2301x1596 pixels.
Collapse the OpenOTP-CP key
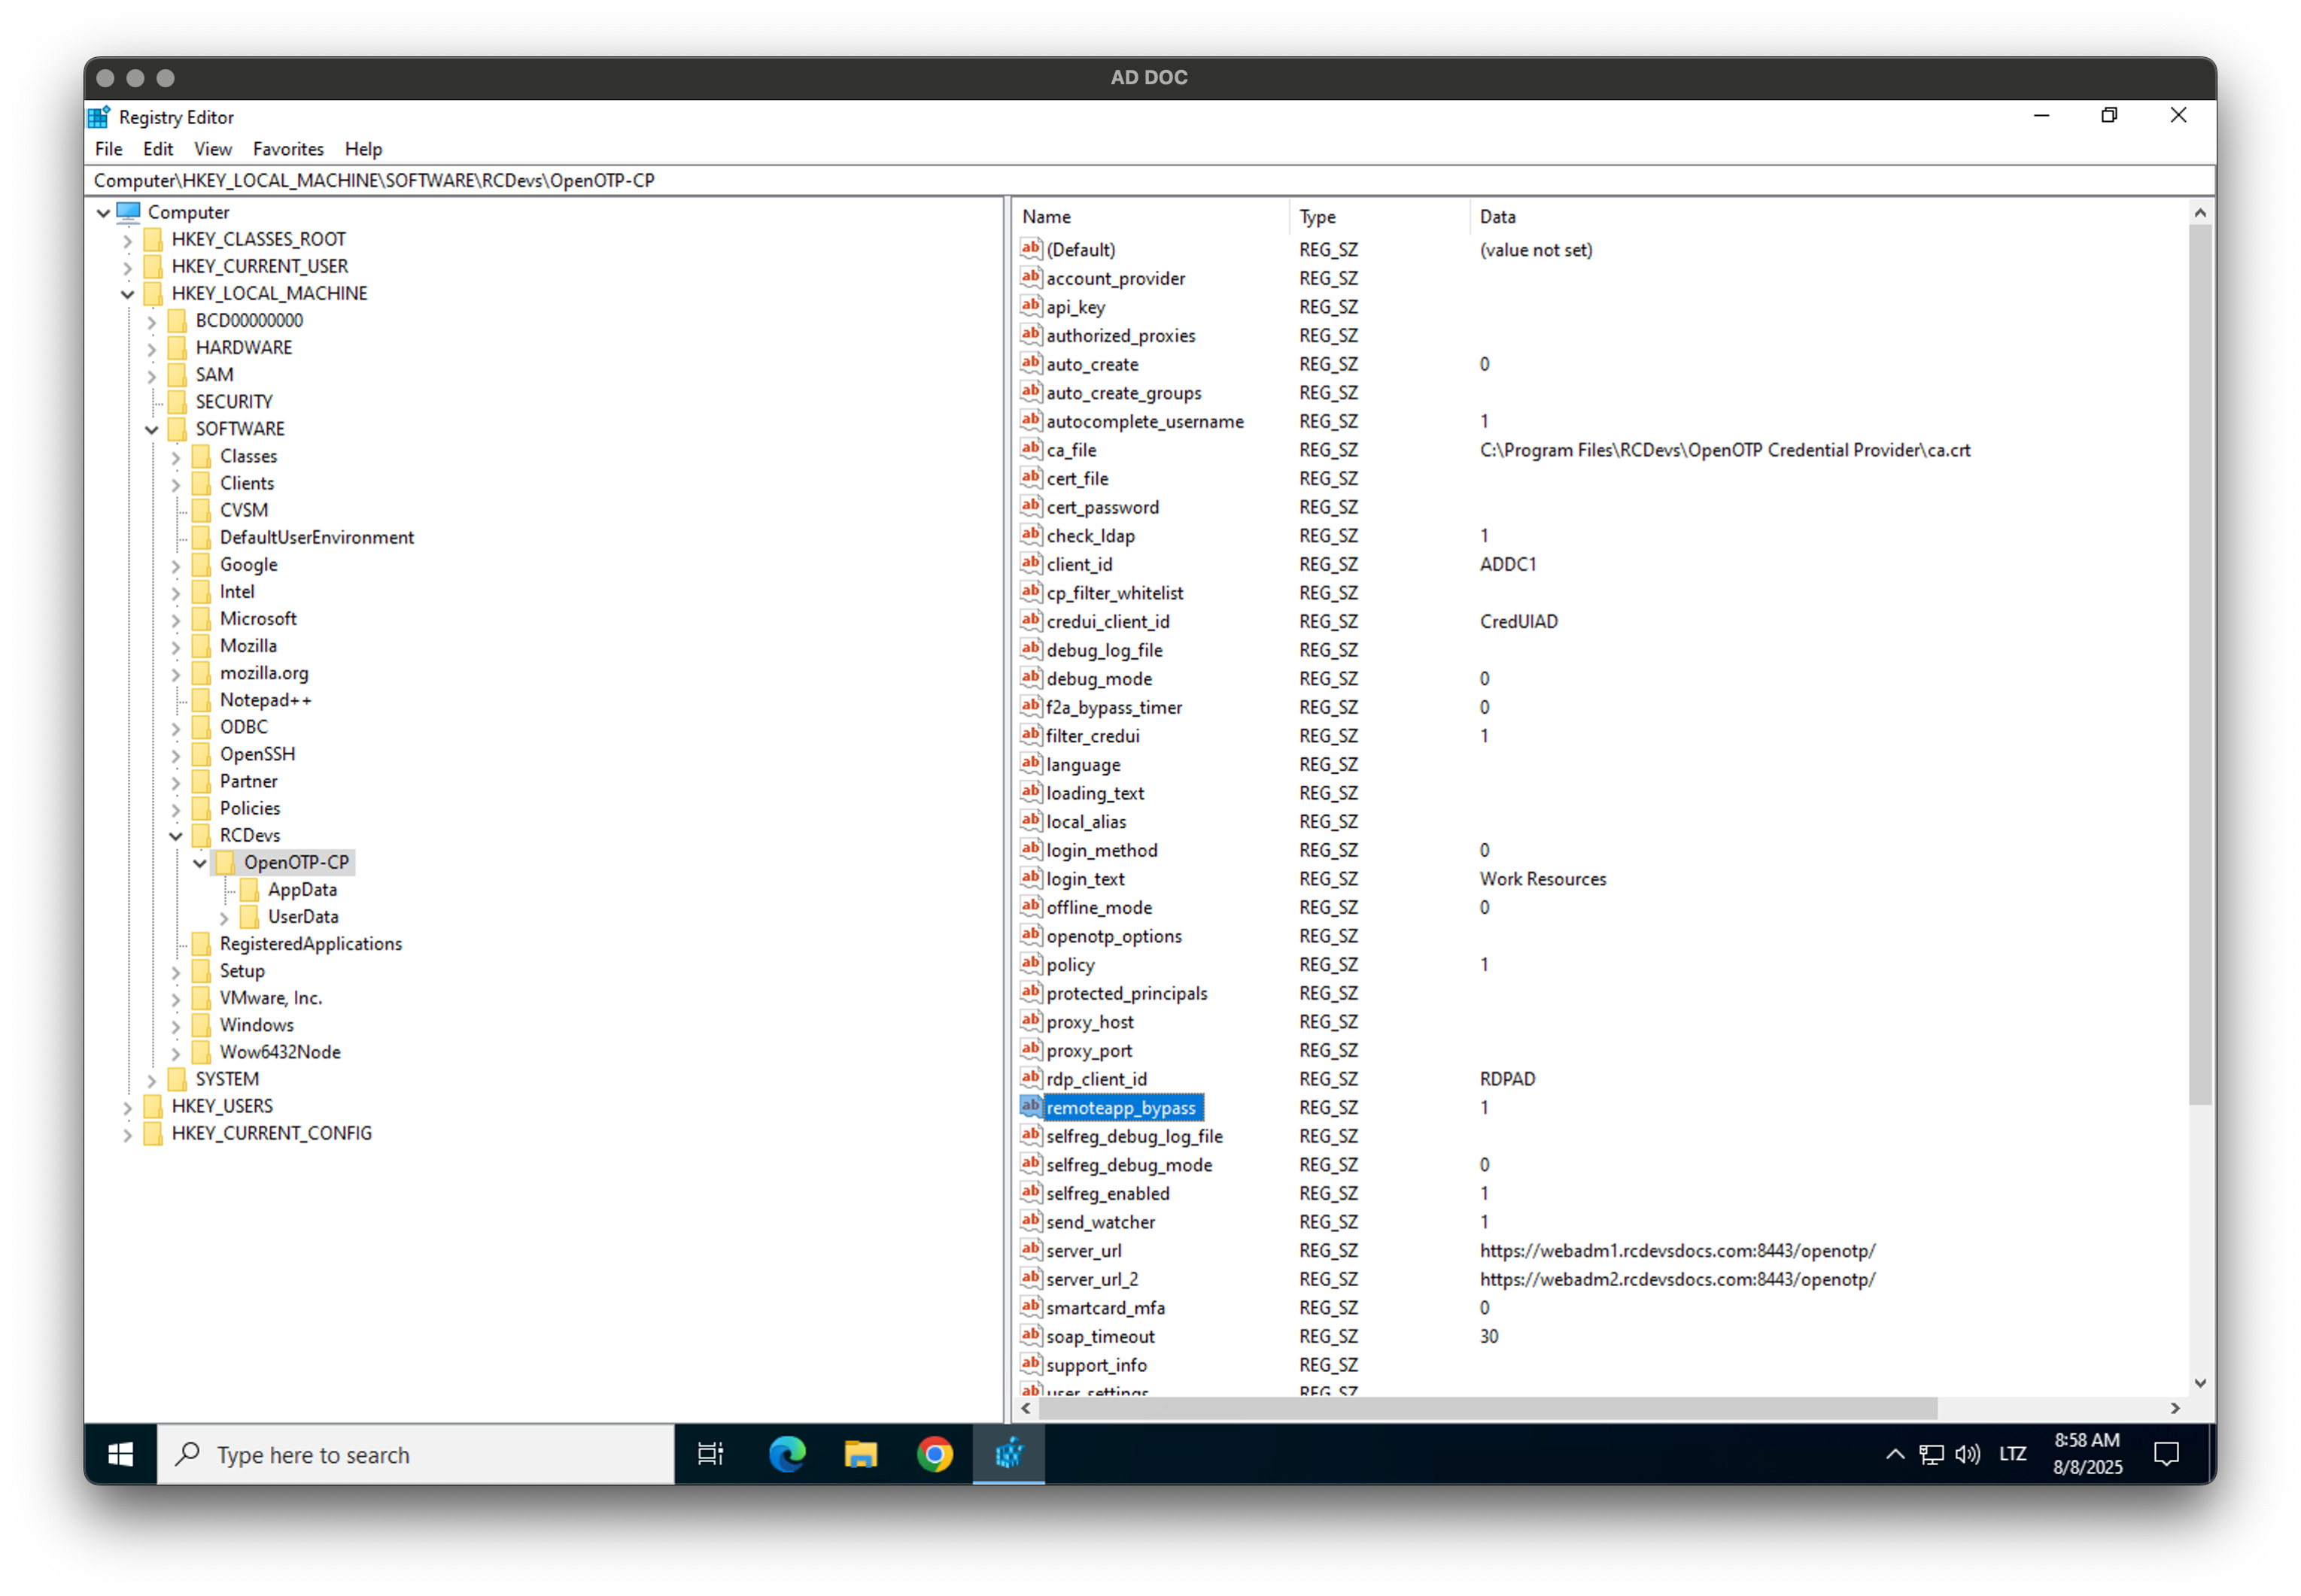(199, 862)
